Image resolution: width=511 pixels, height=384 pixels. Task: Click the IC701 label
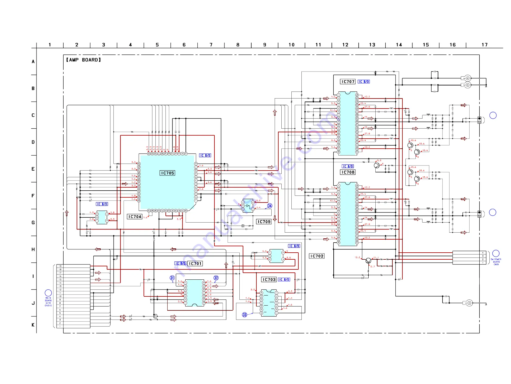(195, 264)
